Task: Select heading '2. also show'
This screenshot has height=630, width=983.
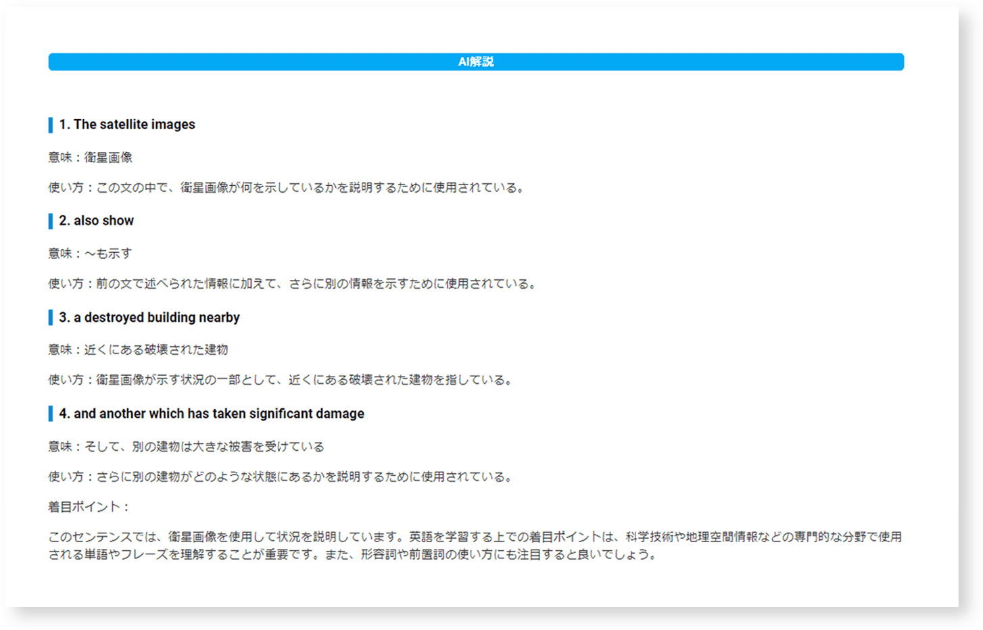Action: pyautogui.click(x=97, y=220)
